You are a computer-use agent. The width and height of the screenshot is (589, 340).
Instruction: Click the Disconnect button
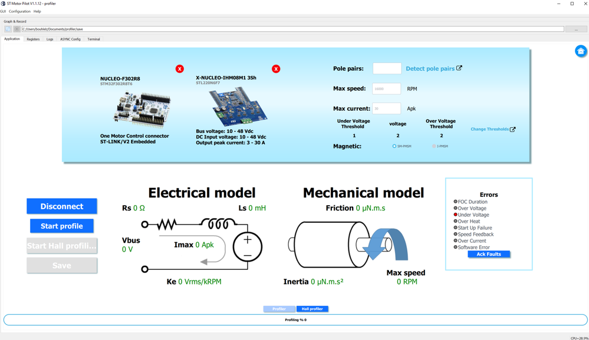tap(62, 206)
